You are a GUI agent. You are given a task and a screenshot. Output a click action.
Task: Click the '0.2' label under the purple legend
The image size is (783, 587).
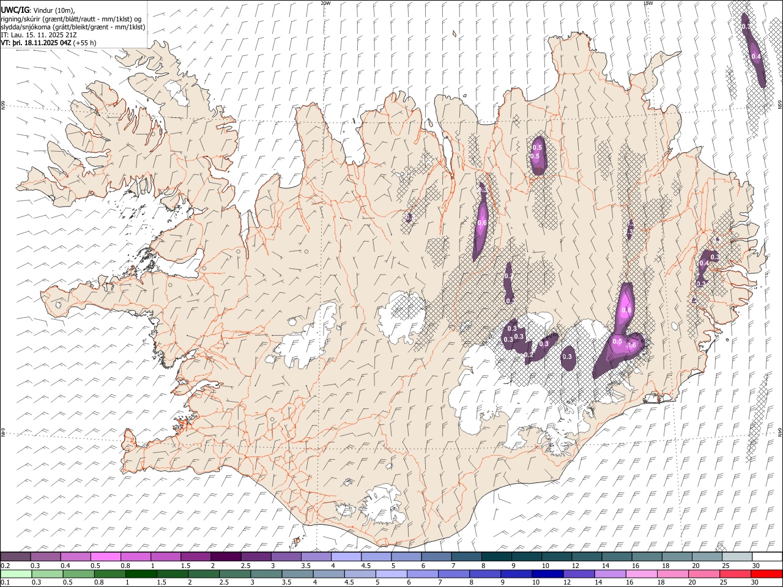[5, 566]
